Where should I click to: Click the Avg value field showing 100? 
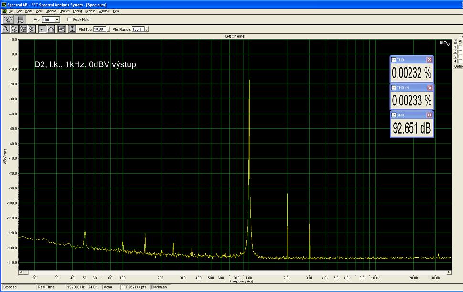click(x=48, y=20)
